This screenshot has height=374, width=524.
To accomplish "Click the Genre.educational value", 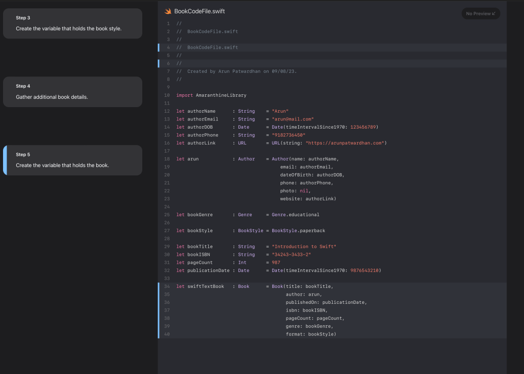I will point(295,215).
